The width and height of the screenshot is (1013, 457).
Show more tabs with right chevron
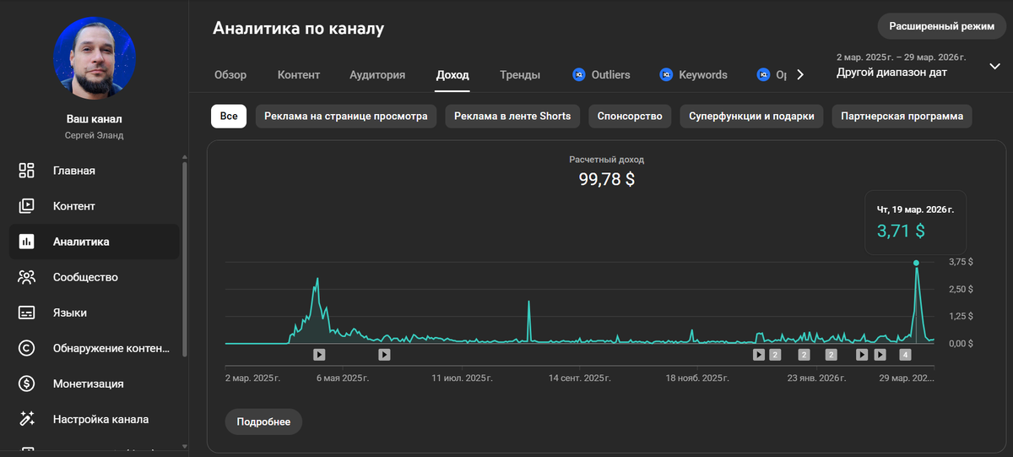coord(800,74)
